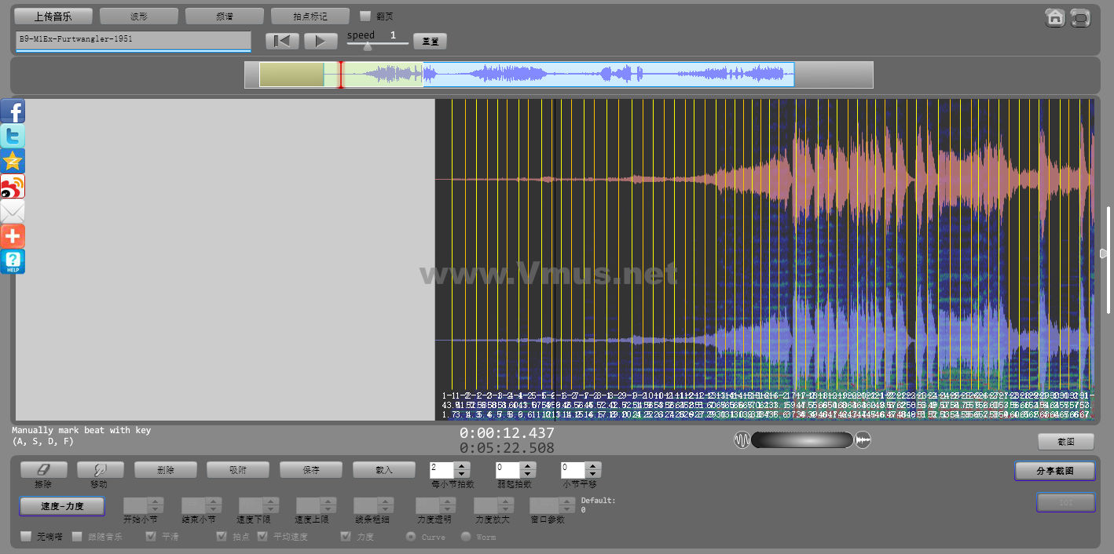Click the 删除 delete button
The image size is (1114, 554).
(166, 469)
